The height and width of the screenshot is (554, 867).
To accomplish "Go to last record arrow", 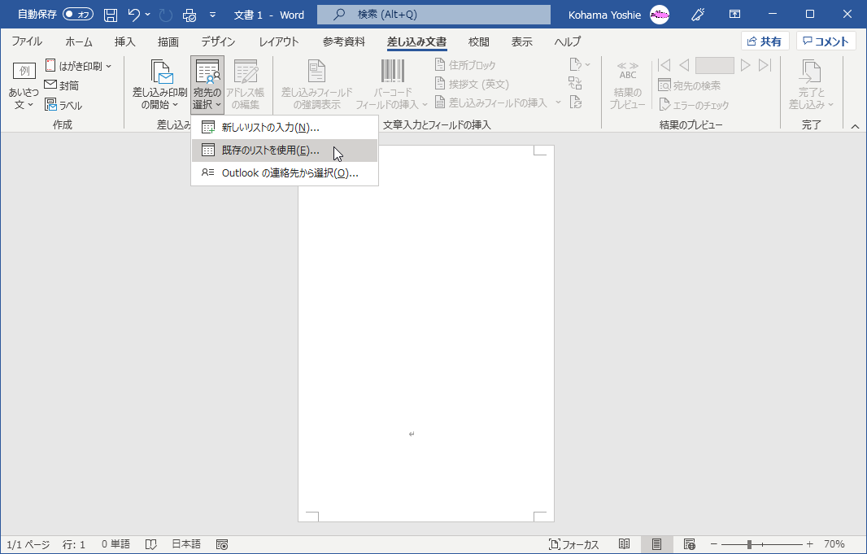I will coord(765,65).
